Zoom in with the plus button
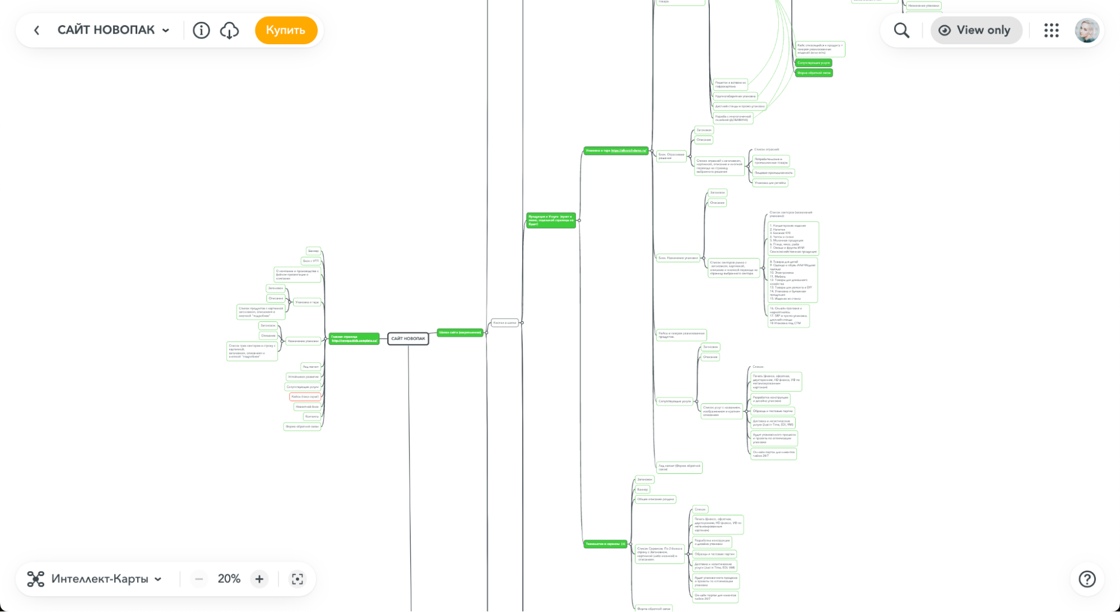Image resolution: width=1120 pixels, height=612 pixels. (x=259, y=579)
